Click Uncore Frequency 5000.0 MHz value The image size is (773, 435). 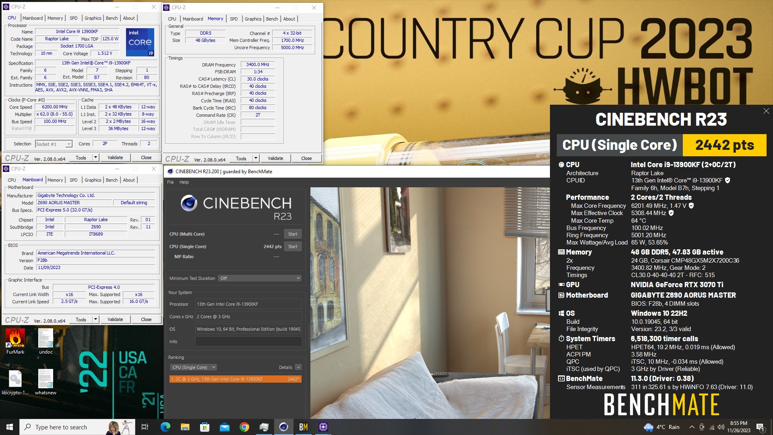coord(292,48)
